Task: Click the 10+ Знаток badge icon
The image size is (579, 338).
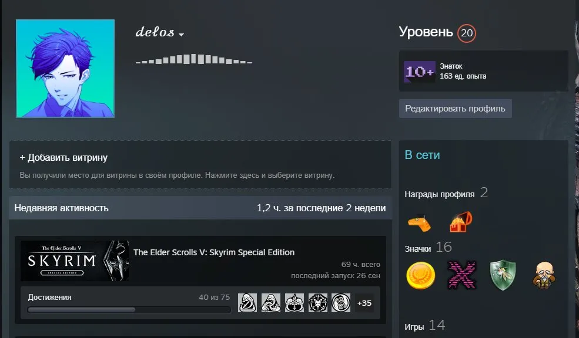Action: pos(419,72)
